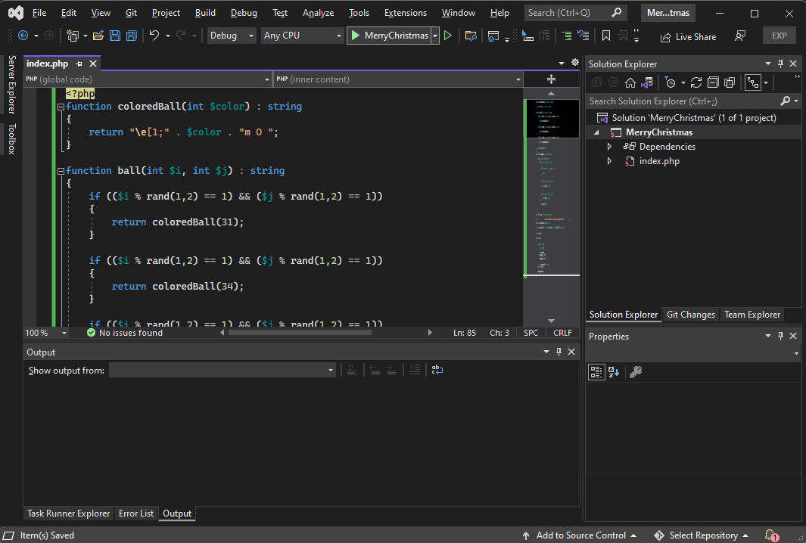Open the global code scope dropdown
Viewport: 806px width, 543px height.
[148, 79]
